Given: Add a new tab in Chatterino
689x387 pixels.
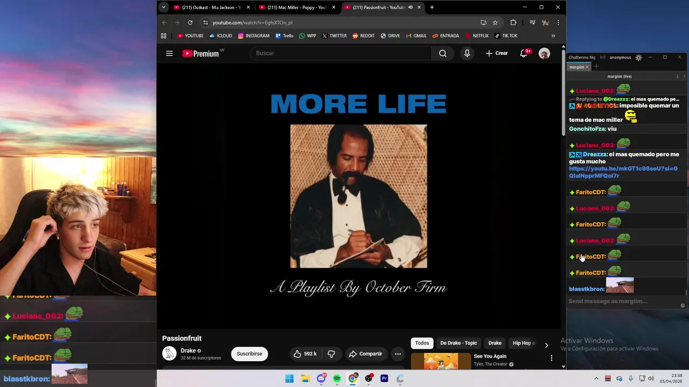Looking at the screenshot, I should pyautogui.click(x=596, y=67).
